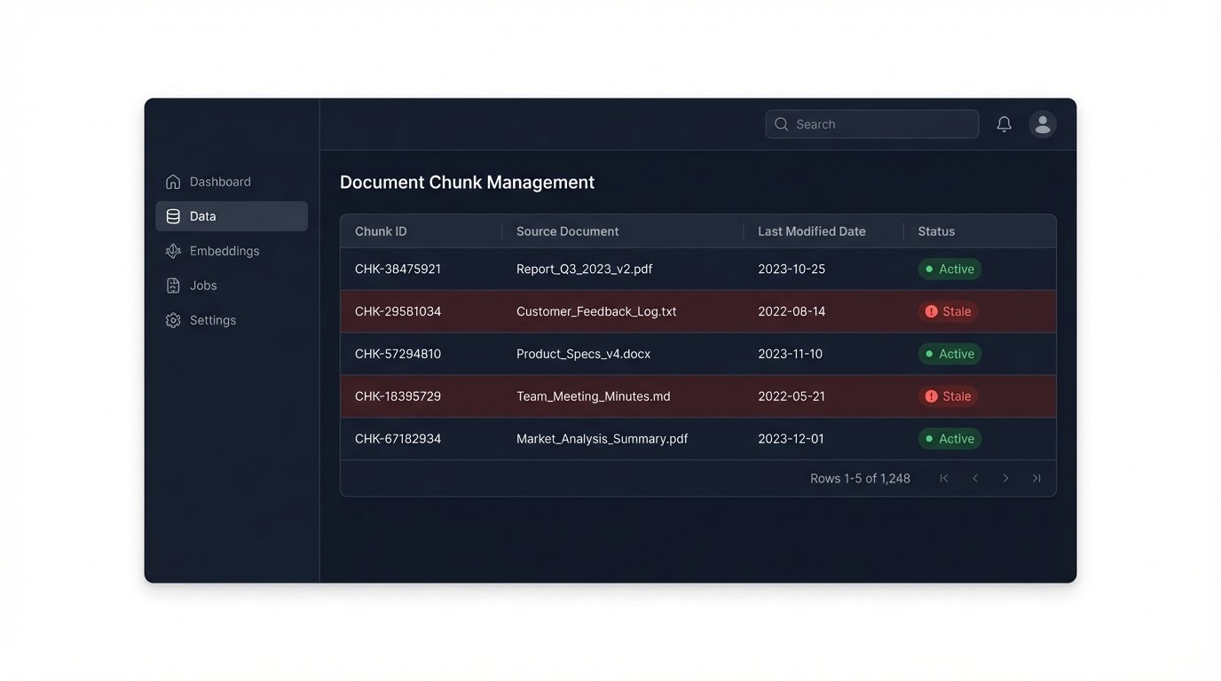Open the user profile avatar

1043,124
